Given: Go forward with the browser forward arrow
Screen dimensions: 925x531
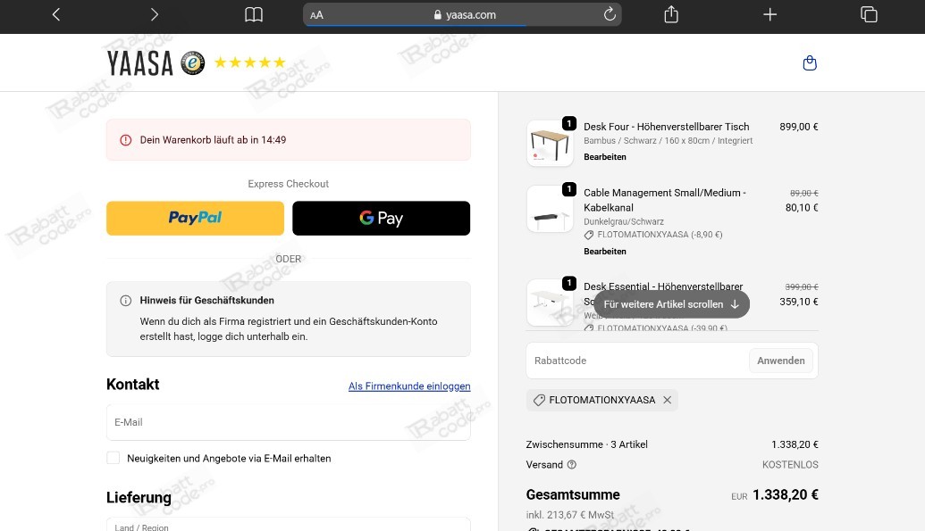Looking at the screenshot, I should click(x=155, y=15).
